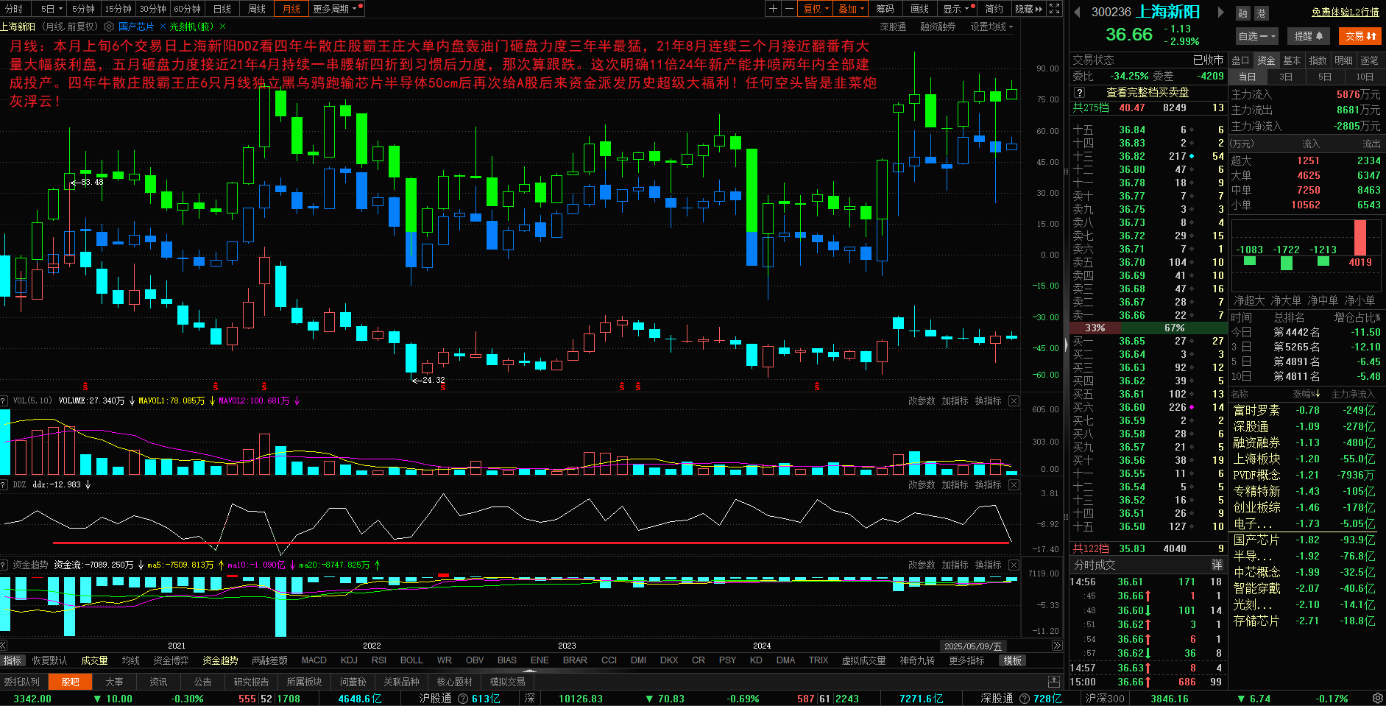Toggle 简约 simple mode
This screenshot has width=1386, height=706.
click(994, 9)
